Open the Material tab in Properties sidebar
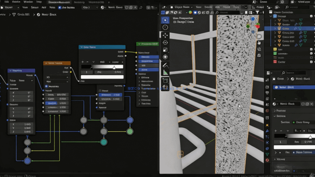This screenshot has height=177, width=315. tap(267, 160)
